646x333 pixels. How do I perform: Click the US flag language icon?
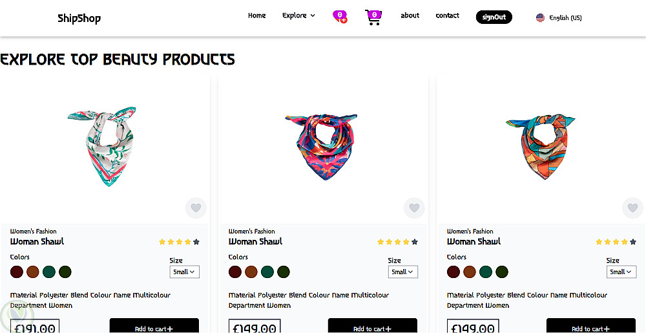coord(540,17)
